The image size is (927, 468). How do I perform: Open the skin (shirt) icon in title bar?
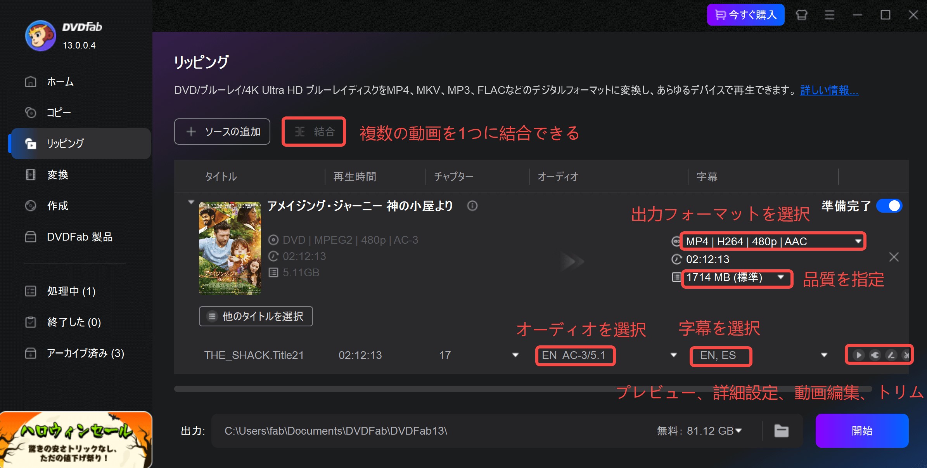click(x=801, y=15)
